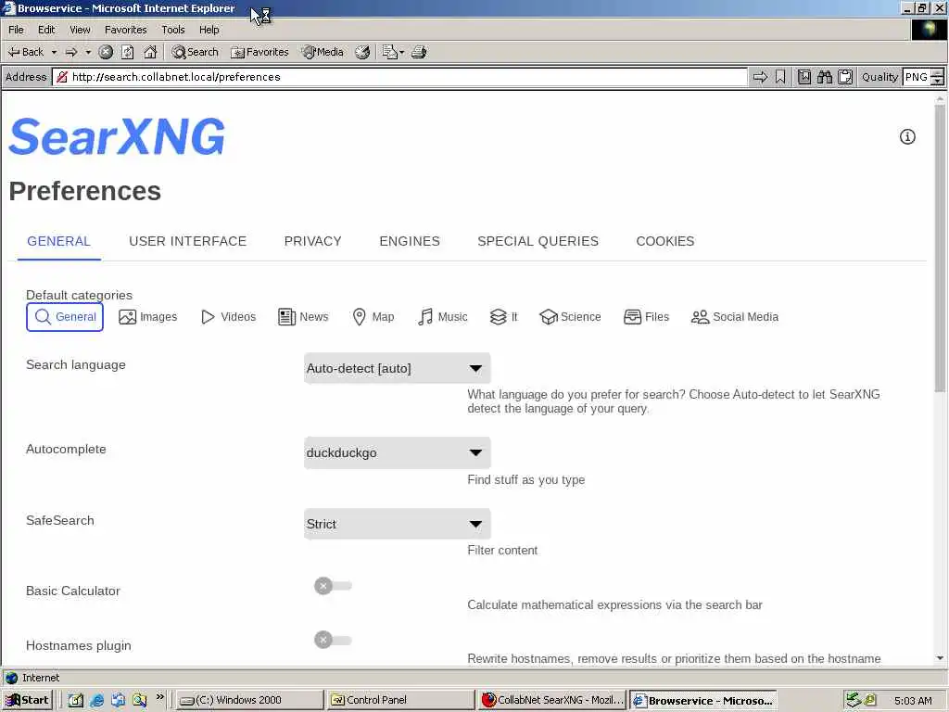Click the bookmarks book icon in Browservice bar
This screenshot has height=712, width=949.
tap(804, 77)
